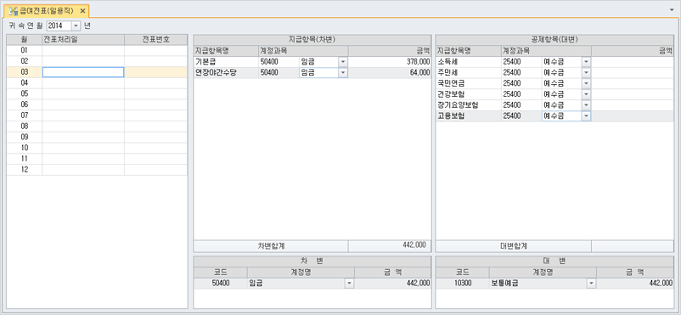The image size is (681, 315).
Task: Select month 02 row
Action: [97, 61]
